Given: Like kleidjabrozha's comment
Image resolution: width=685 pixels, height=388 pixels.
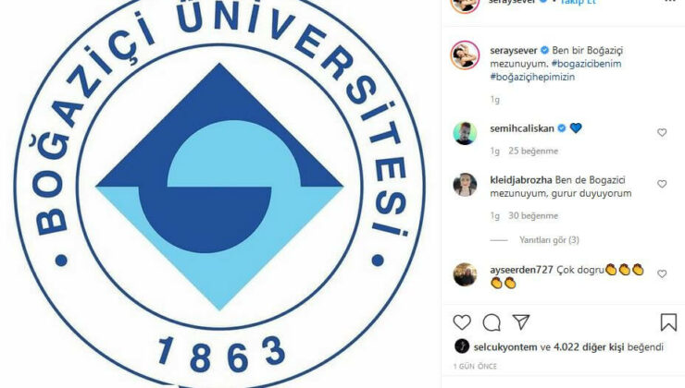Looking at the screenshot, I should pos(662,184).
